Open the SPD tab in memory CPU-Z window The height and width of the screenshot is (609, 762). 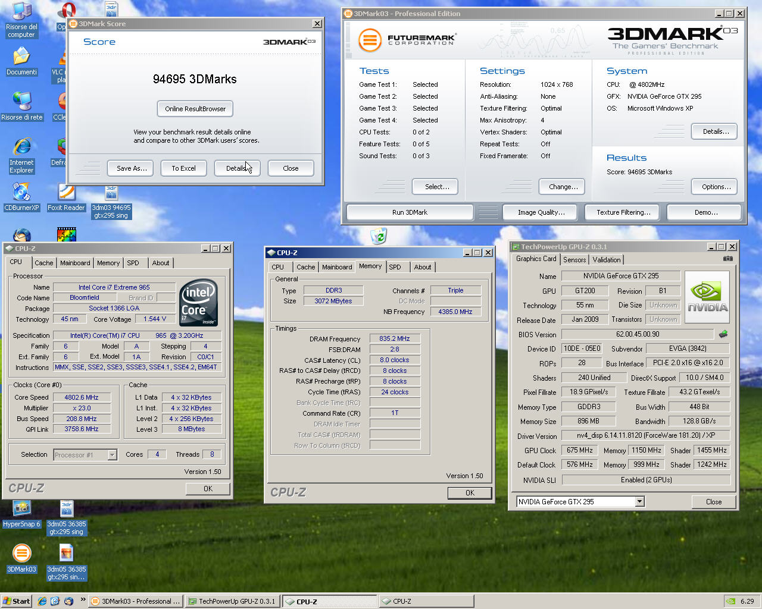point(395,267)
